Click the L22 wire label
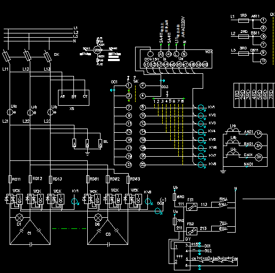This screenshot has height=273, width=275. point(26,121)
